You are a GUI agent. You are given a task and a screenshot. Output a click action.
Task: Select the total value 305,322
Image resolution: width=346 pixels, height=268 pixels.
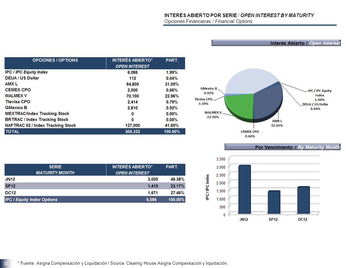point(132,132)
